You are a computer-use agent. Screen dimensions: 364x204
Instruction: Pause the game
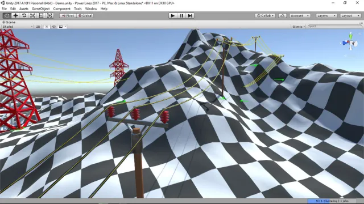point(181,15)
